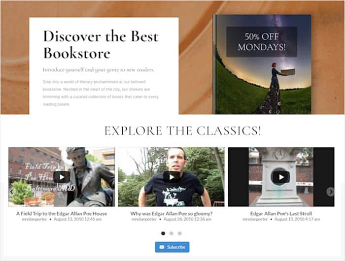Play the 'Why was Edgar Allan Poe so gloomy?' video
Image resolution: width=345 pixels, height=261 pixels.
[x=172, y=177]
